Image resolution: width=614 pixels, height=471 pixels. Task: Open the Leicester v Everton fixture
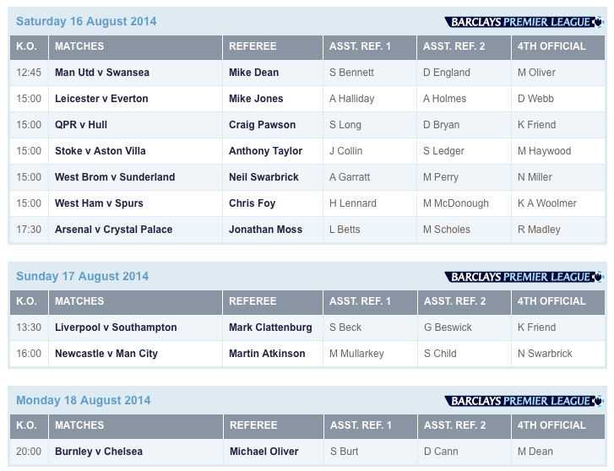pyautogui.click(x=101, y=99)
